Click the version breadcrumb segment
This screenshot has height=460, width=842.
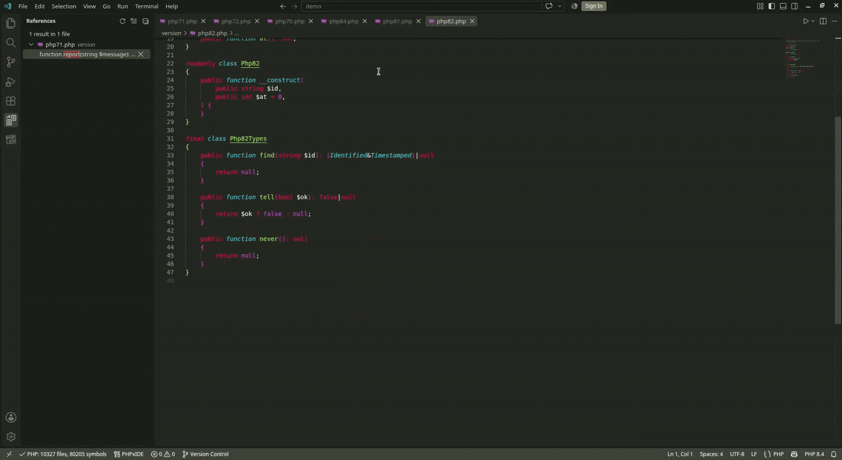(x=171, y=33)
